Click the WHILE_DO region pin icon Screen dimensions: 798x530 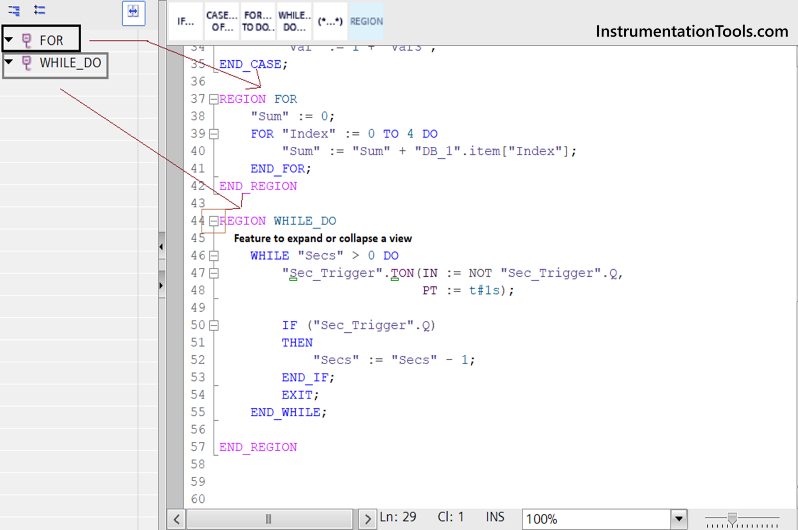[26, 63]
